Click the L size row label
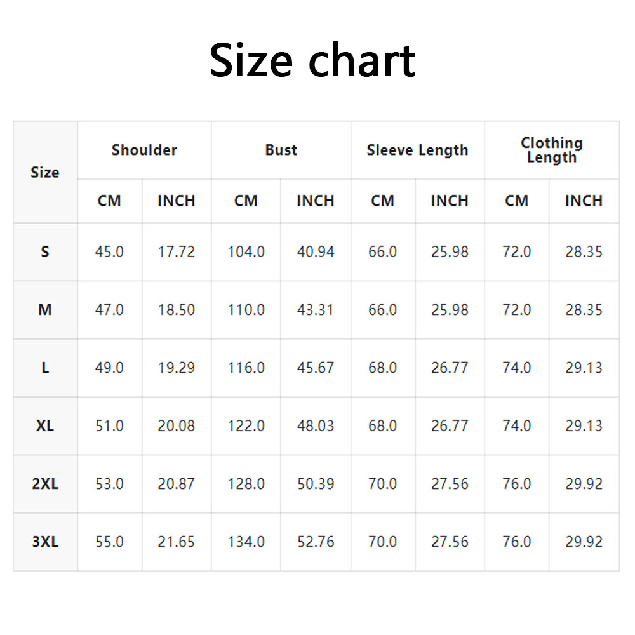 (x=45, y=368)
